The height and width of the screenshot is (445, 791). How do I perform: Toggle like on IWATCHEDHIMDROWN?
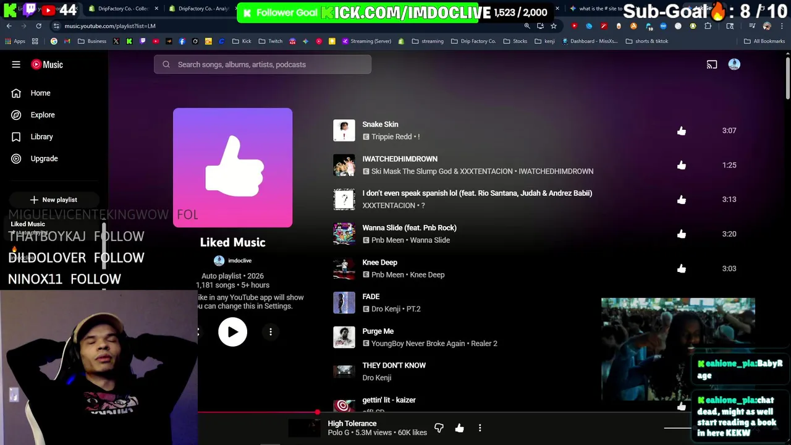tap(681, 165)
